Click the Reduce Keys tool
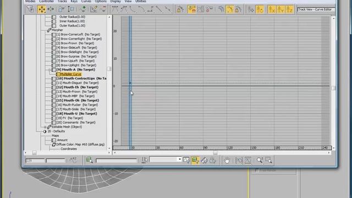The width and height of the screenshot is (352, 198). click(103, 9)
